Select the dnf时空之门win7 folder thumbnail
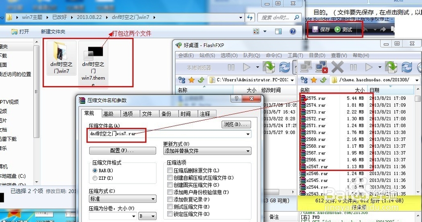Viewport: 422px width, 222px height. [61, 58]
